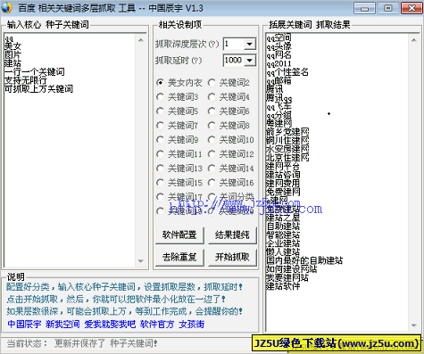Select result row qq网名
The height and width of the screenshot is (354, 424).
coord(279,54)
